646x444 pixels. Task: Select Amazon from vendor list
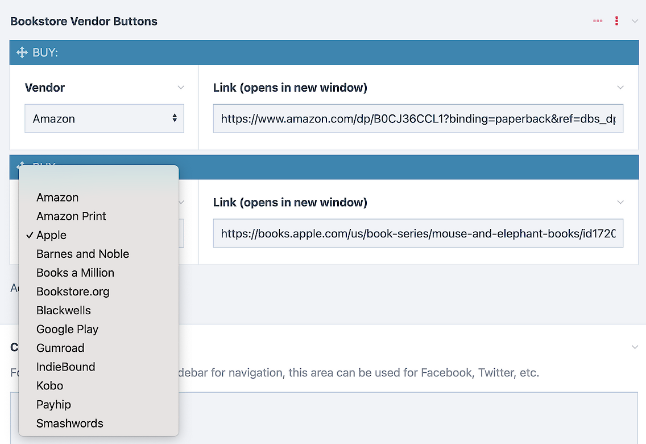pos(57,198)
